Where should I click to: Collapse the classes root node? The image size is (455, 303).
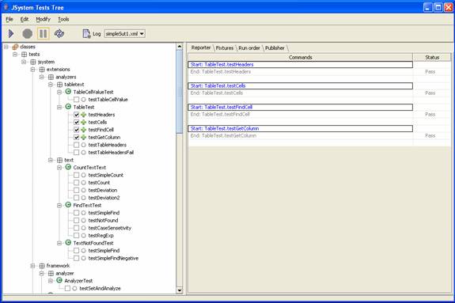point(6,47)
